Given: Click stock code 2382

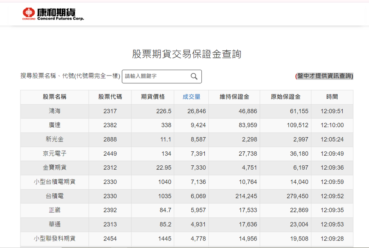Looking at the screenshot, I should point(110,125).
